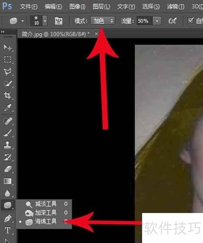Screen dimensions: 203x243
Task: Select the Pen tool
Action: (x=8, y=219)
